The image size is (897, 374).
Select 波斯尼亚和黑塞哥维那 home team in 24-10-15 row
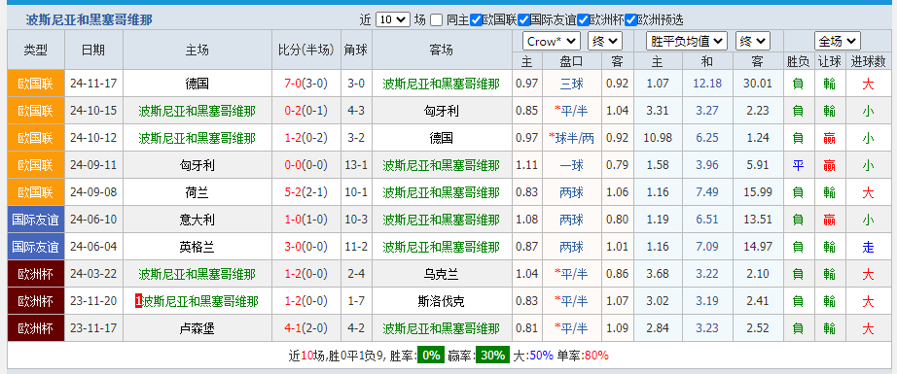pyautogui.click(x=197, y=111)
